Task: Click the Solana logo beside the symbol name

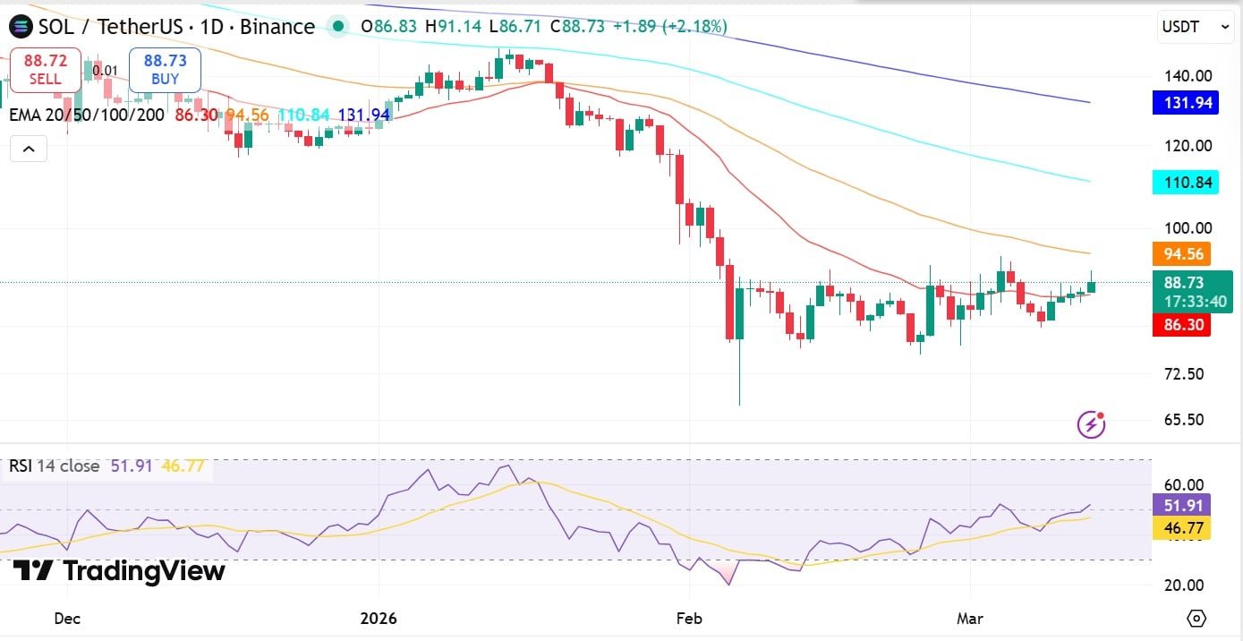Action: click(x=20, y=27)
